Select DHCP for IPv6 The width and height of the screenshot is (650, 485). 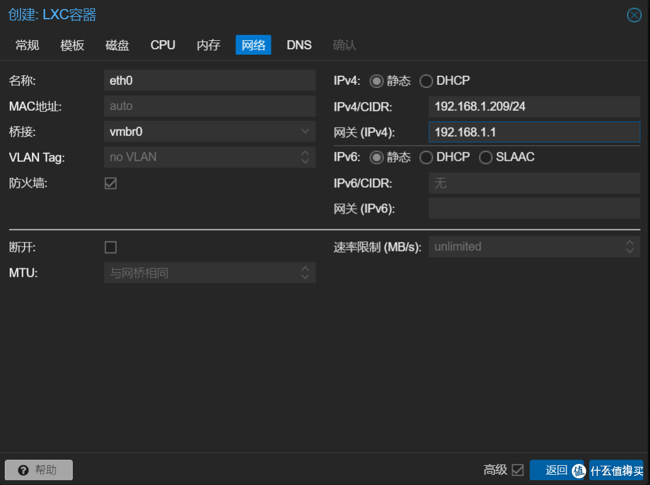pyautogui.click(x=427, y=158)
